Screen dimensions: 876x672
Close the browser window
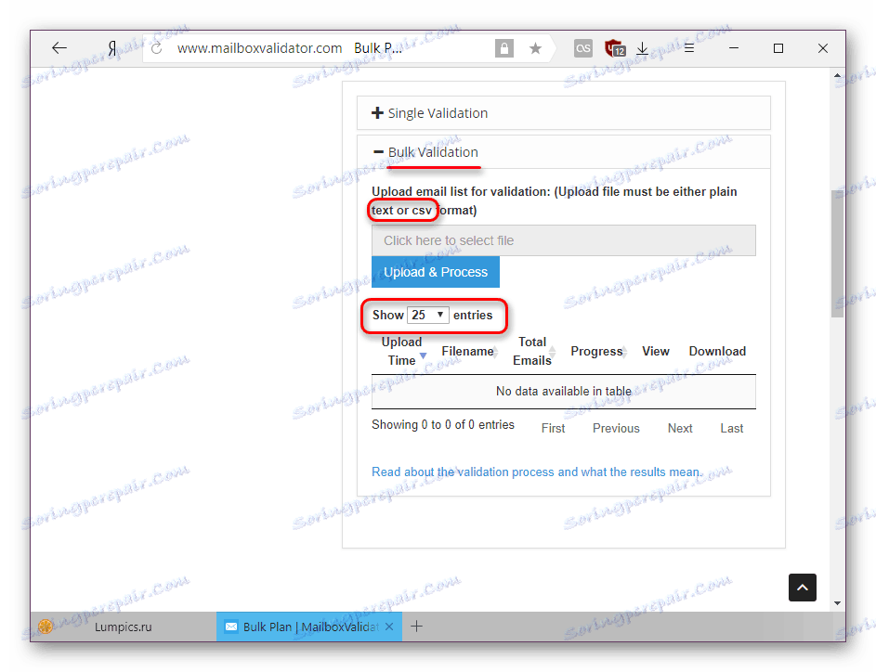pos(823,48)
